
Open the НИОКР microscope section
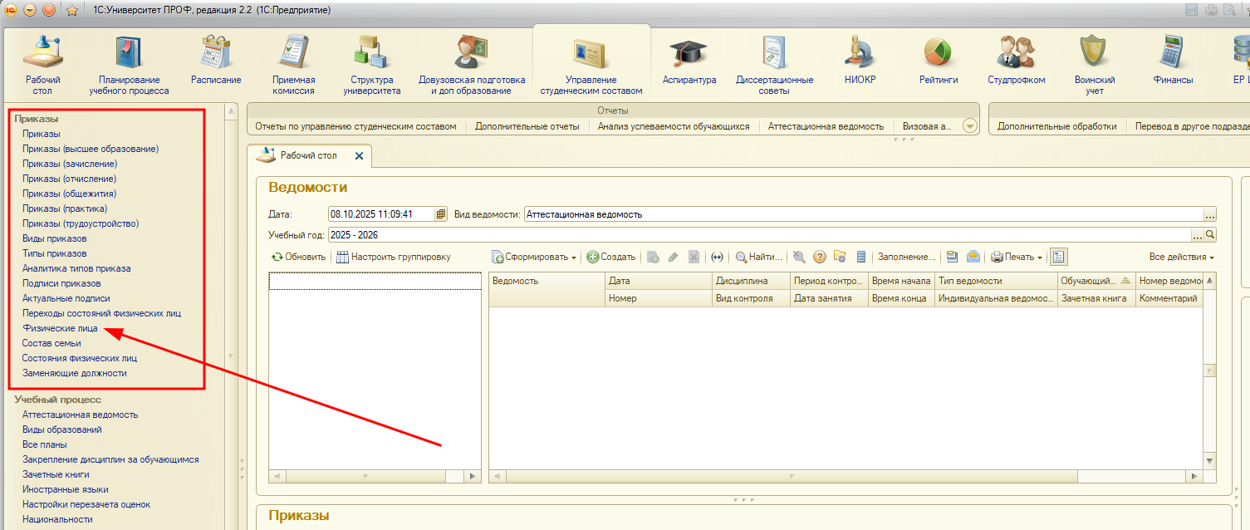[x=860, y=52]
